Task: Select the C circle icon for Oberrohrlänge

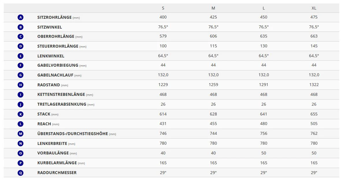Action: 20,37
